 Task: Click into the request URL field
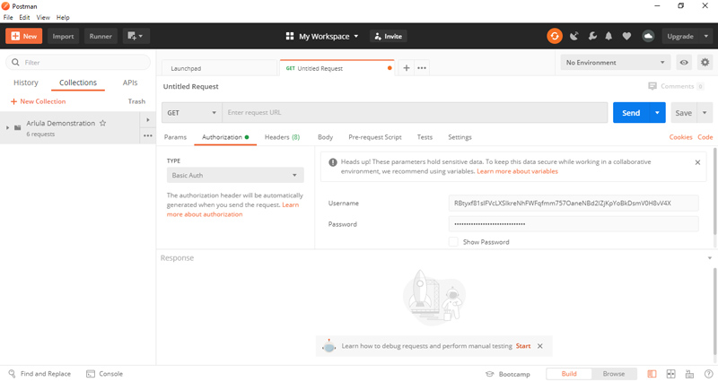[415, 113]
